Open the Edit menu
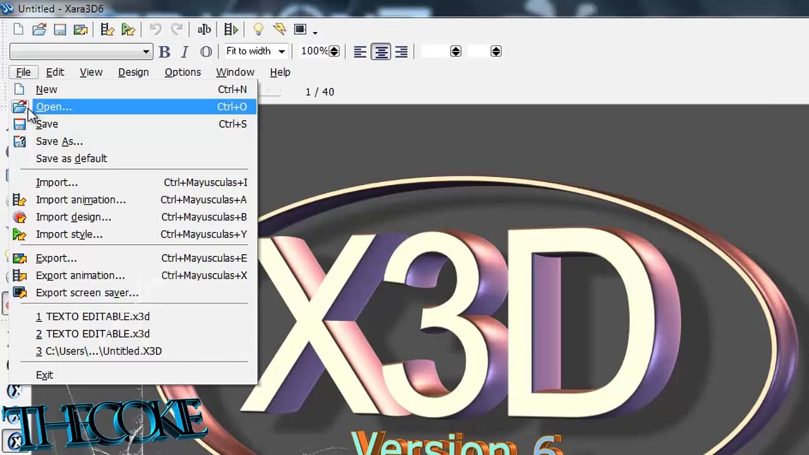 click(55, 72)
